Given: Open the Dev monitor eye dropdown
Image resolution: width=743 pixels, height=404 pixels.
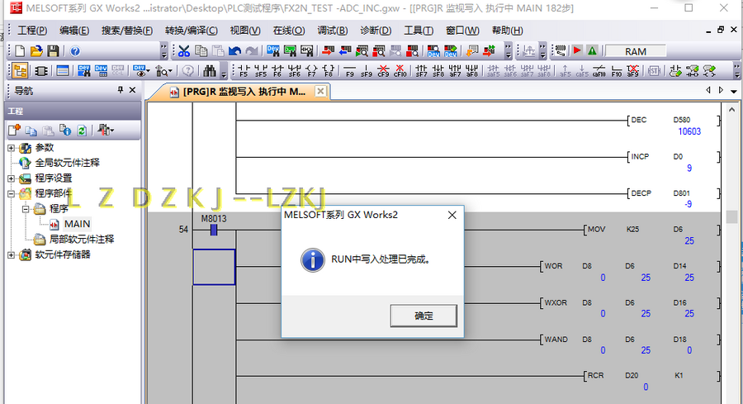Looking at the screenshot, I should [x=149, y=71].
